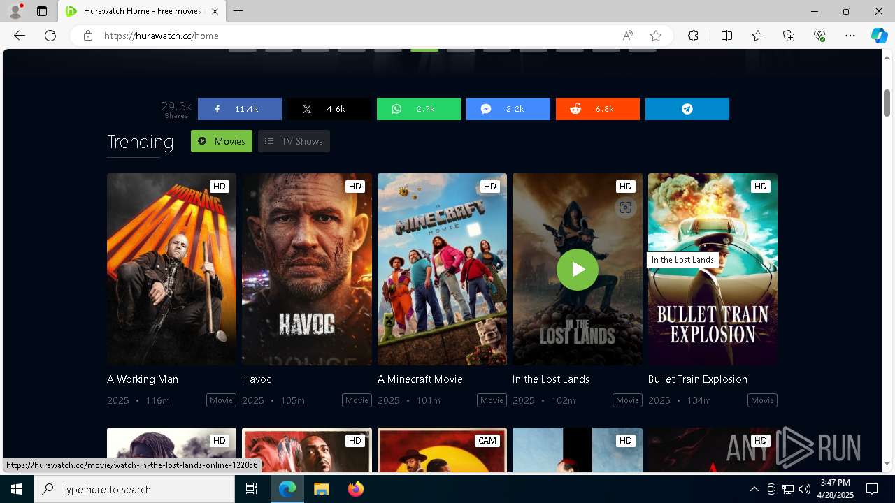Open Browser essentials icon
This screenshot has height=503, width=895.
coord(819,36)
